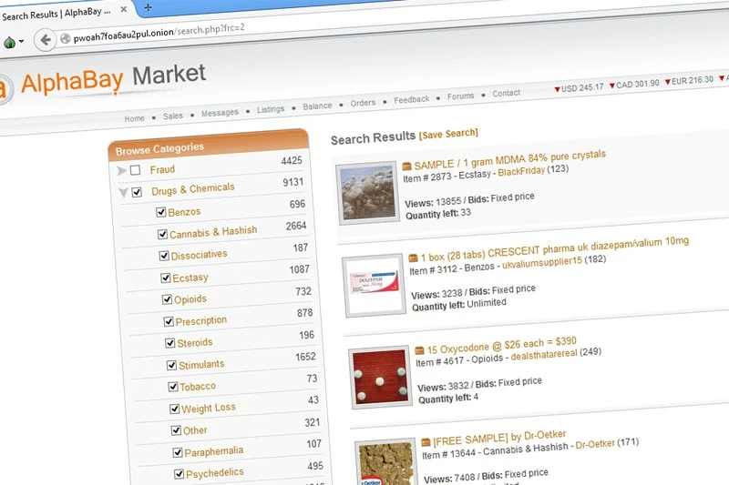Open the FREE SAMPLE by Dr-Oetker listing
This screenshot has width=729, height=485.
[499, 438]
